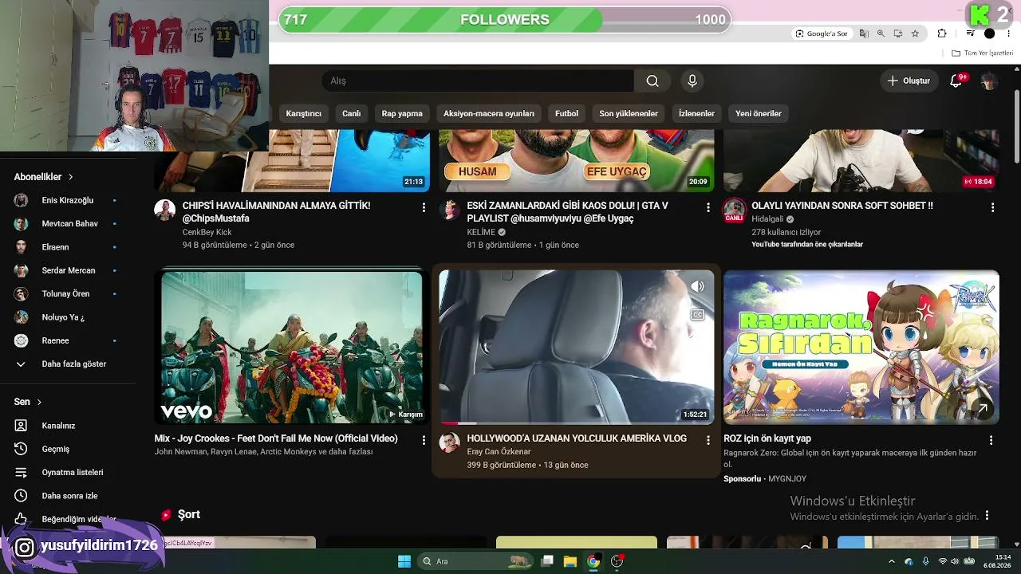Click the translate page icon in address bar
The image size is (1021, 574).
click(864, 33)
